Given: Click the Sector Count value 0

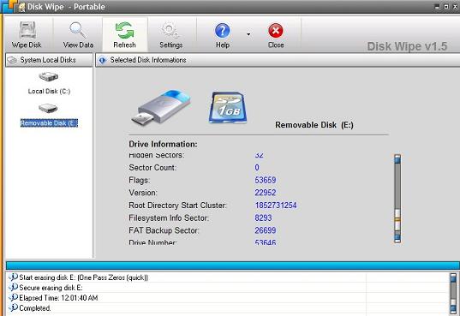Looking at the screenshot, I should 257,168.
